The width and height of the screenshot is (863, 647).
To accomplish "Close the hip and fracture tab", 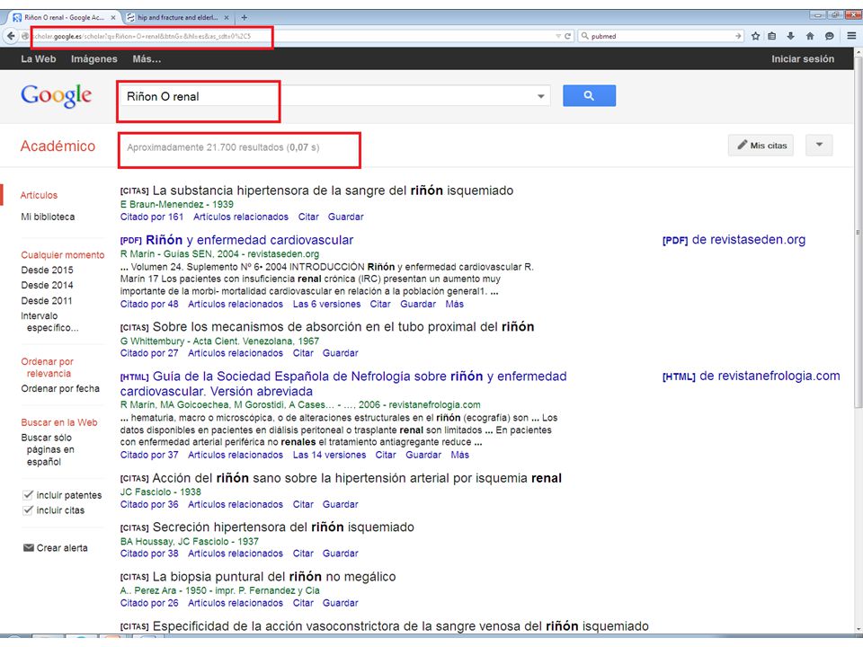I will pyautogui.click(x=227, y=18).
